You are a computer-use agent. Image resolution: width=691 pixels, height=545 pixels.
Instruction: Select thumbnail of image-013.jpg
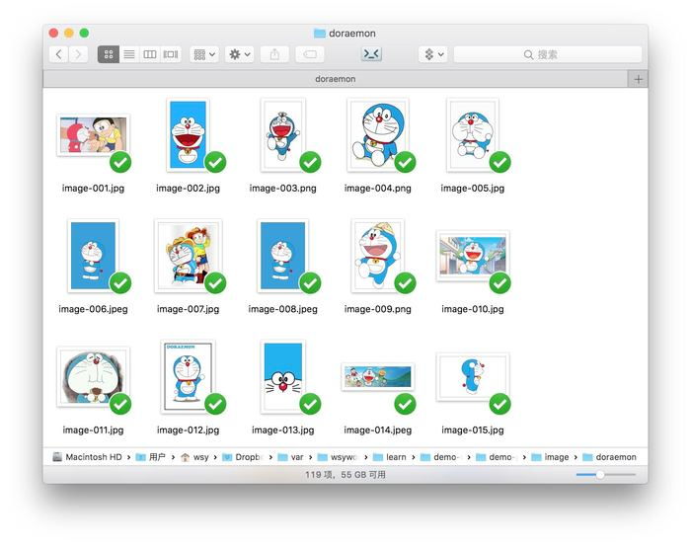[x=282, y=376]
